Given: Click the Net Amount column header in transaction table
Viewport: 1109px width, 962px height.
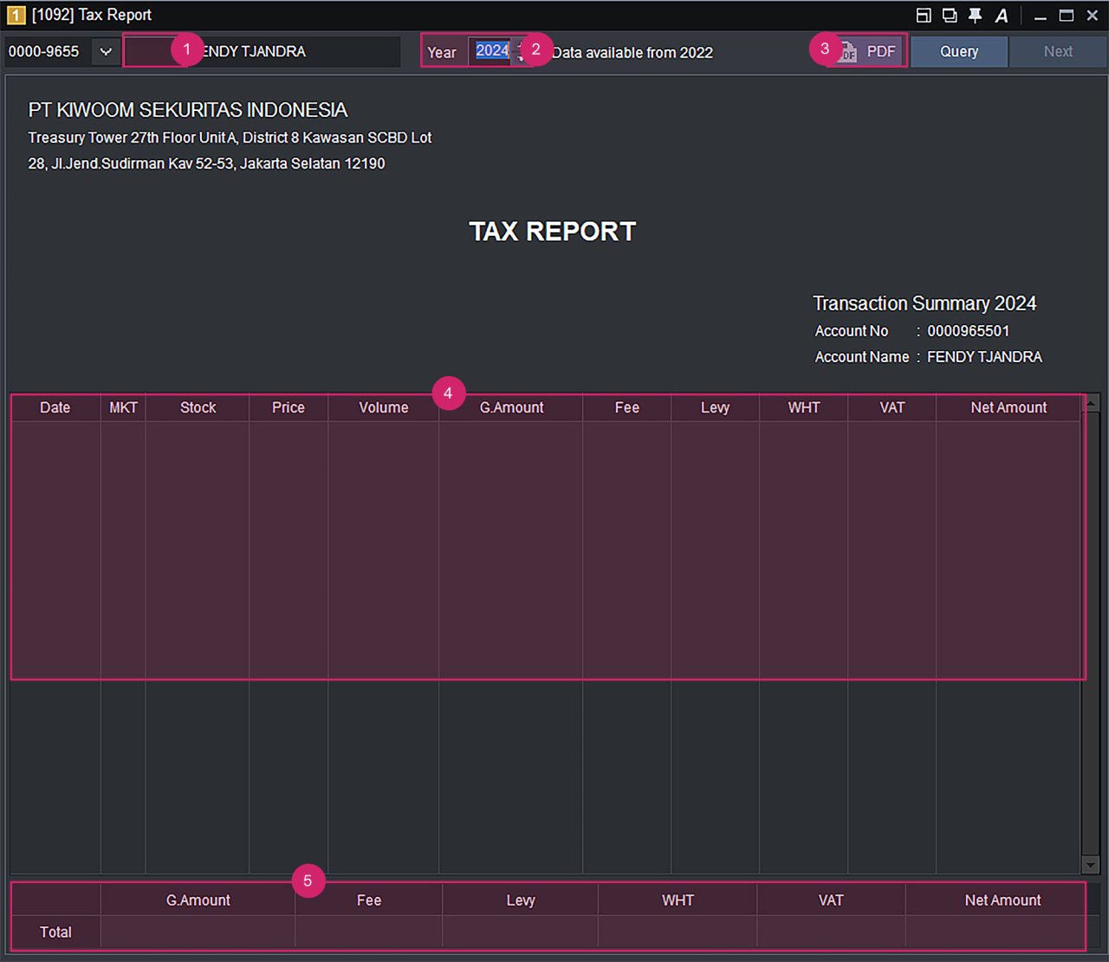Looking at the screenshot, I should click(x=1008, y=407).
